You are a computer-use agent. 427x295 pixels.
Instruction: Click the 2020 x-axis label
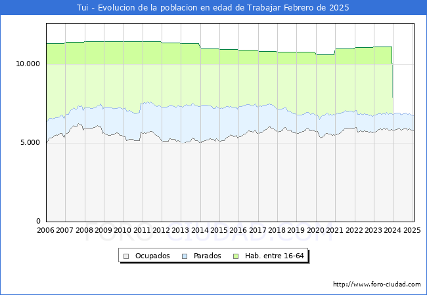(316, 230)
